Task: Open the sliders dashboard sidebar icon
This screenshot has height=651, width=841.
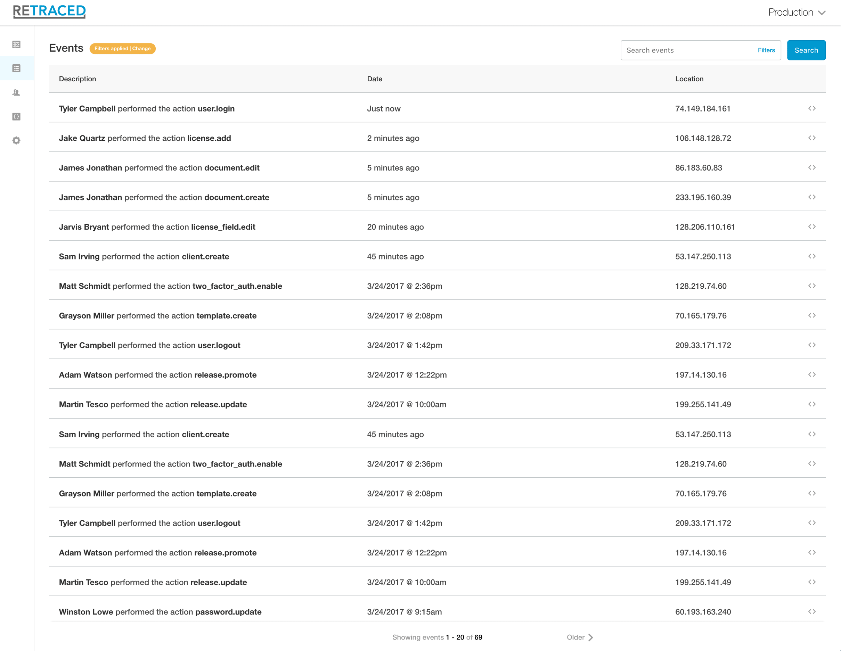Action: click(16, 45)
